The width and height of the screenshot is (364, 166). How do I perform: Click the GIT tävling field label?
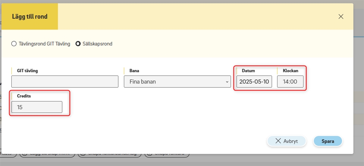pos(27,71)
